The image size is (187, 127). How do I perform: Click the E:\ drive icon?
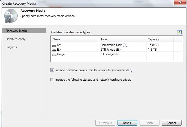pyautogui.click(x=54, y=50)
